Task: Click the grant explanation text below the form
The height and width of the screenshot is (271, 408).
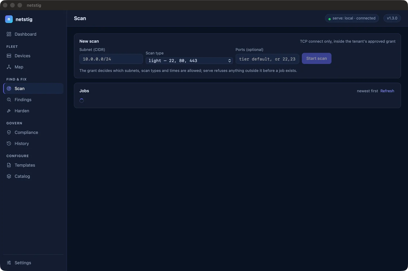Action: coord(188,71)
